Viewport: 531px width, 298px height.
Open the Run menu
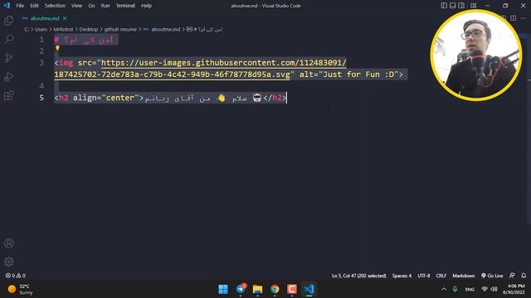(105, 6)
